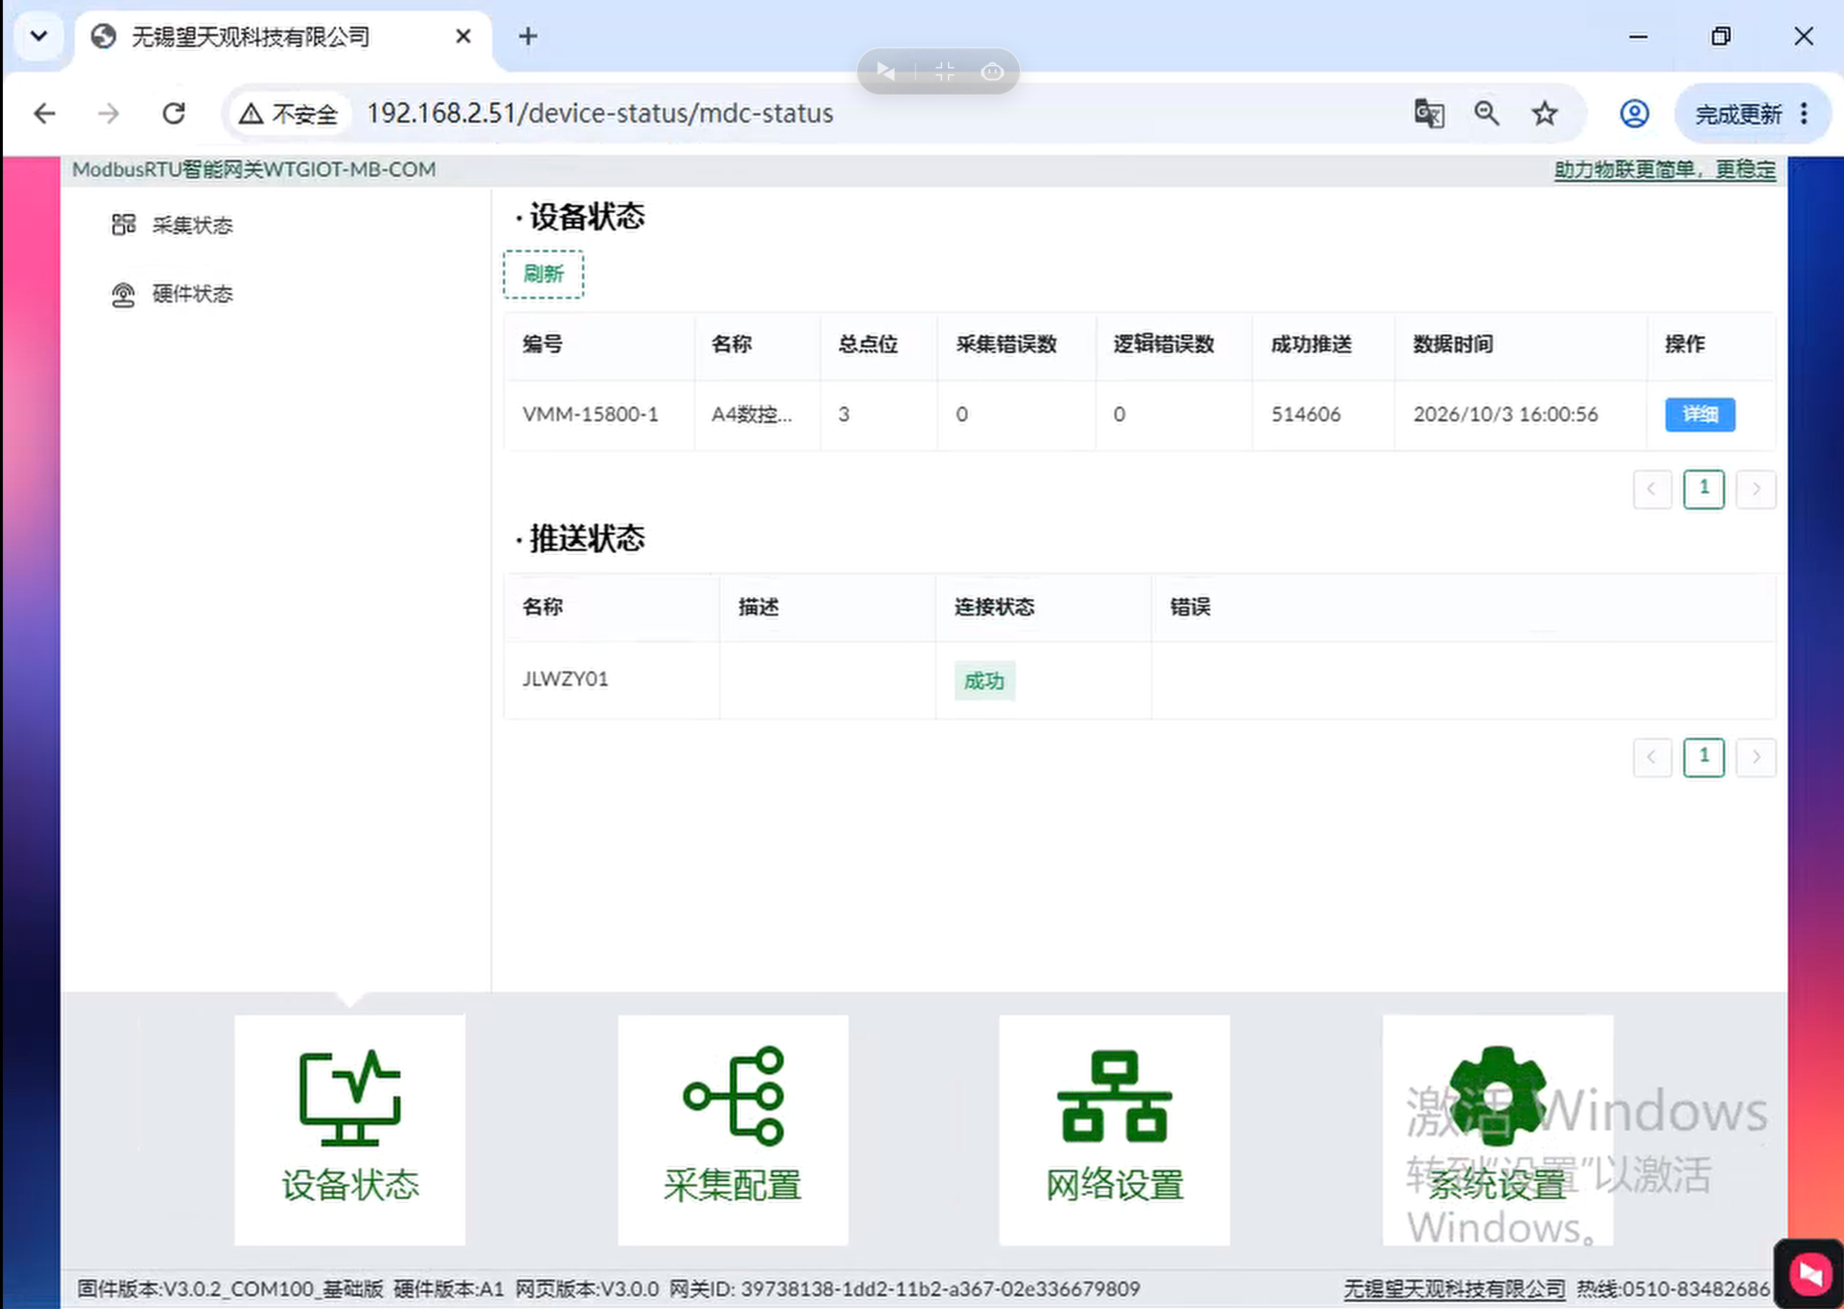The width and height of the screenshot is (1844, 1309).
Task: Select page 1 of device status table
Action: click(1703, 490)
